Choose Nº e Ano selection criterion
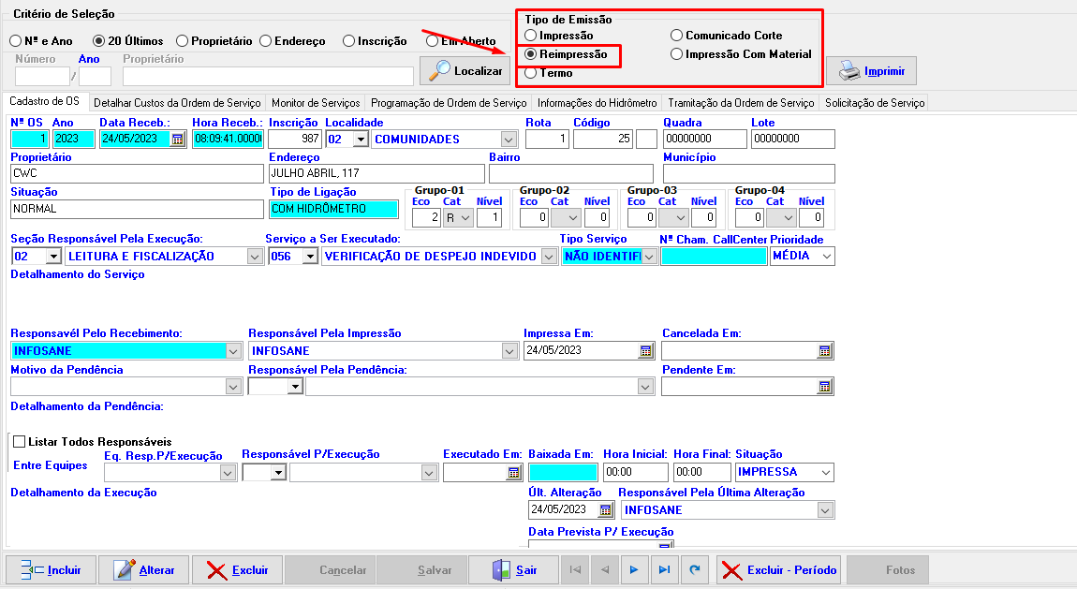 (16, 41)
